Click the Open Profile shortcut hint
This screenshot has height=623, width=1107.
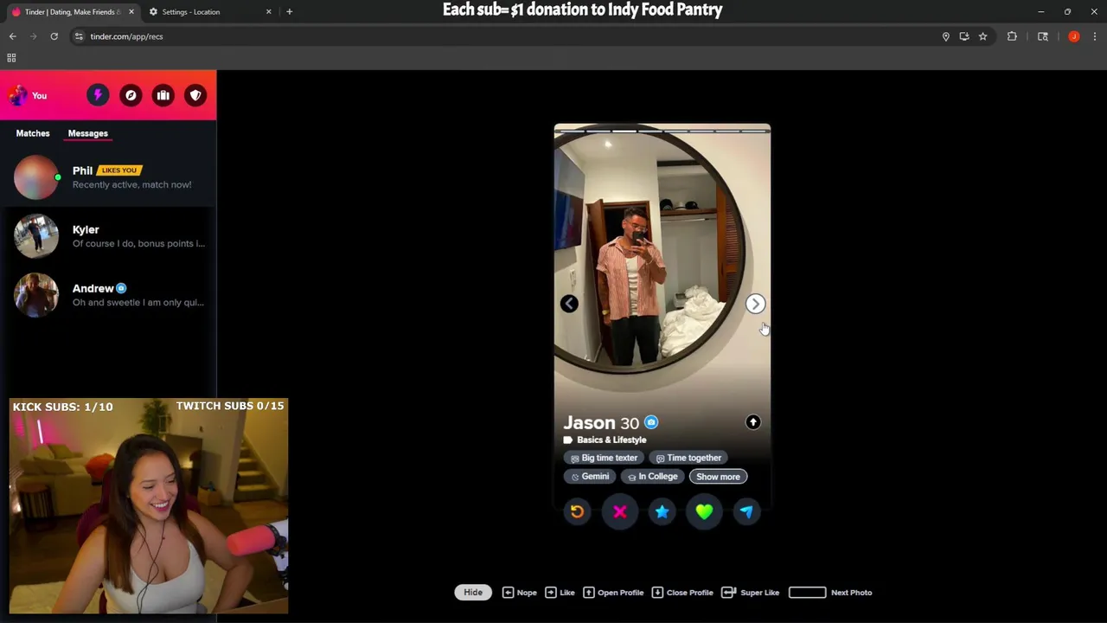point(613,593)
